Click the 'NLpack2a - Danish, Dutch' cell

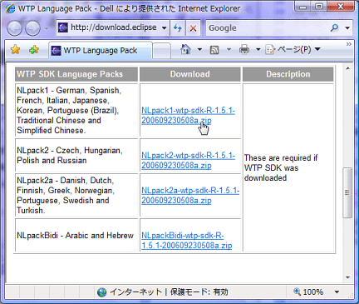76,195
